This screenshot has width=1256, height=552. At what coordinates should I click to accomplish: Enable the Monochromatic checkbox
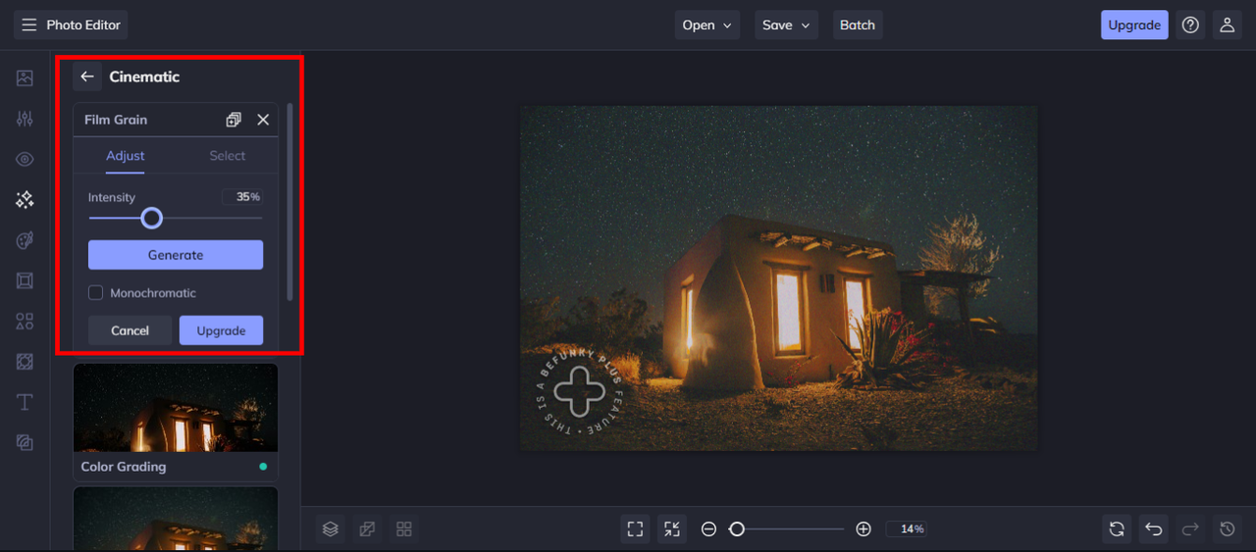coord(96,292)
